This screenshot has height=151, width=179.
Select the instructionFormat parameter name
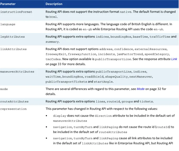click(16, 12)
